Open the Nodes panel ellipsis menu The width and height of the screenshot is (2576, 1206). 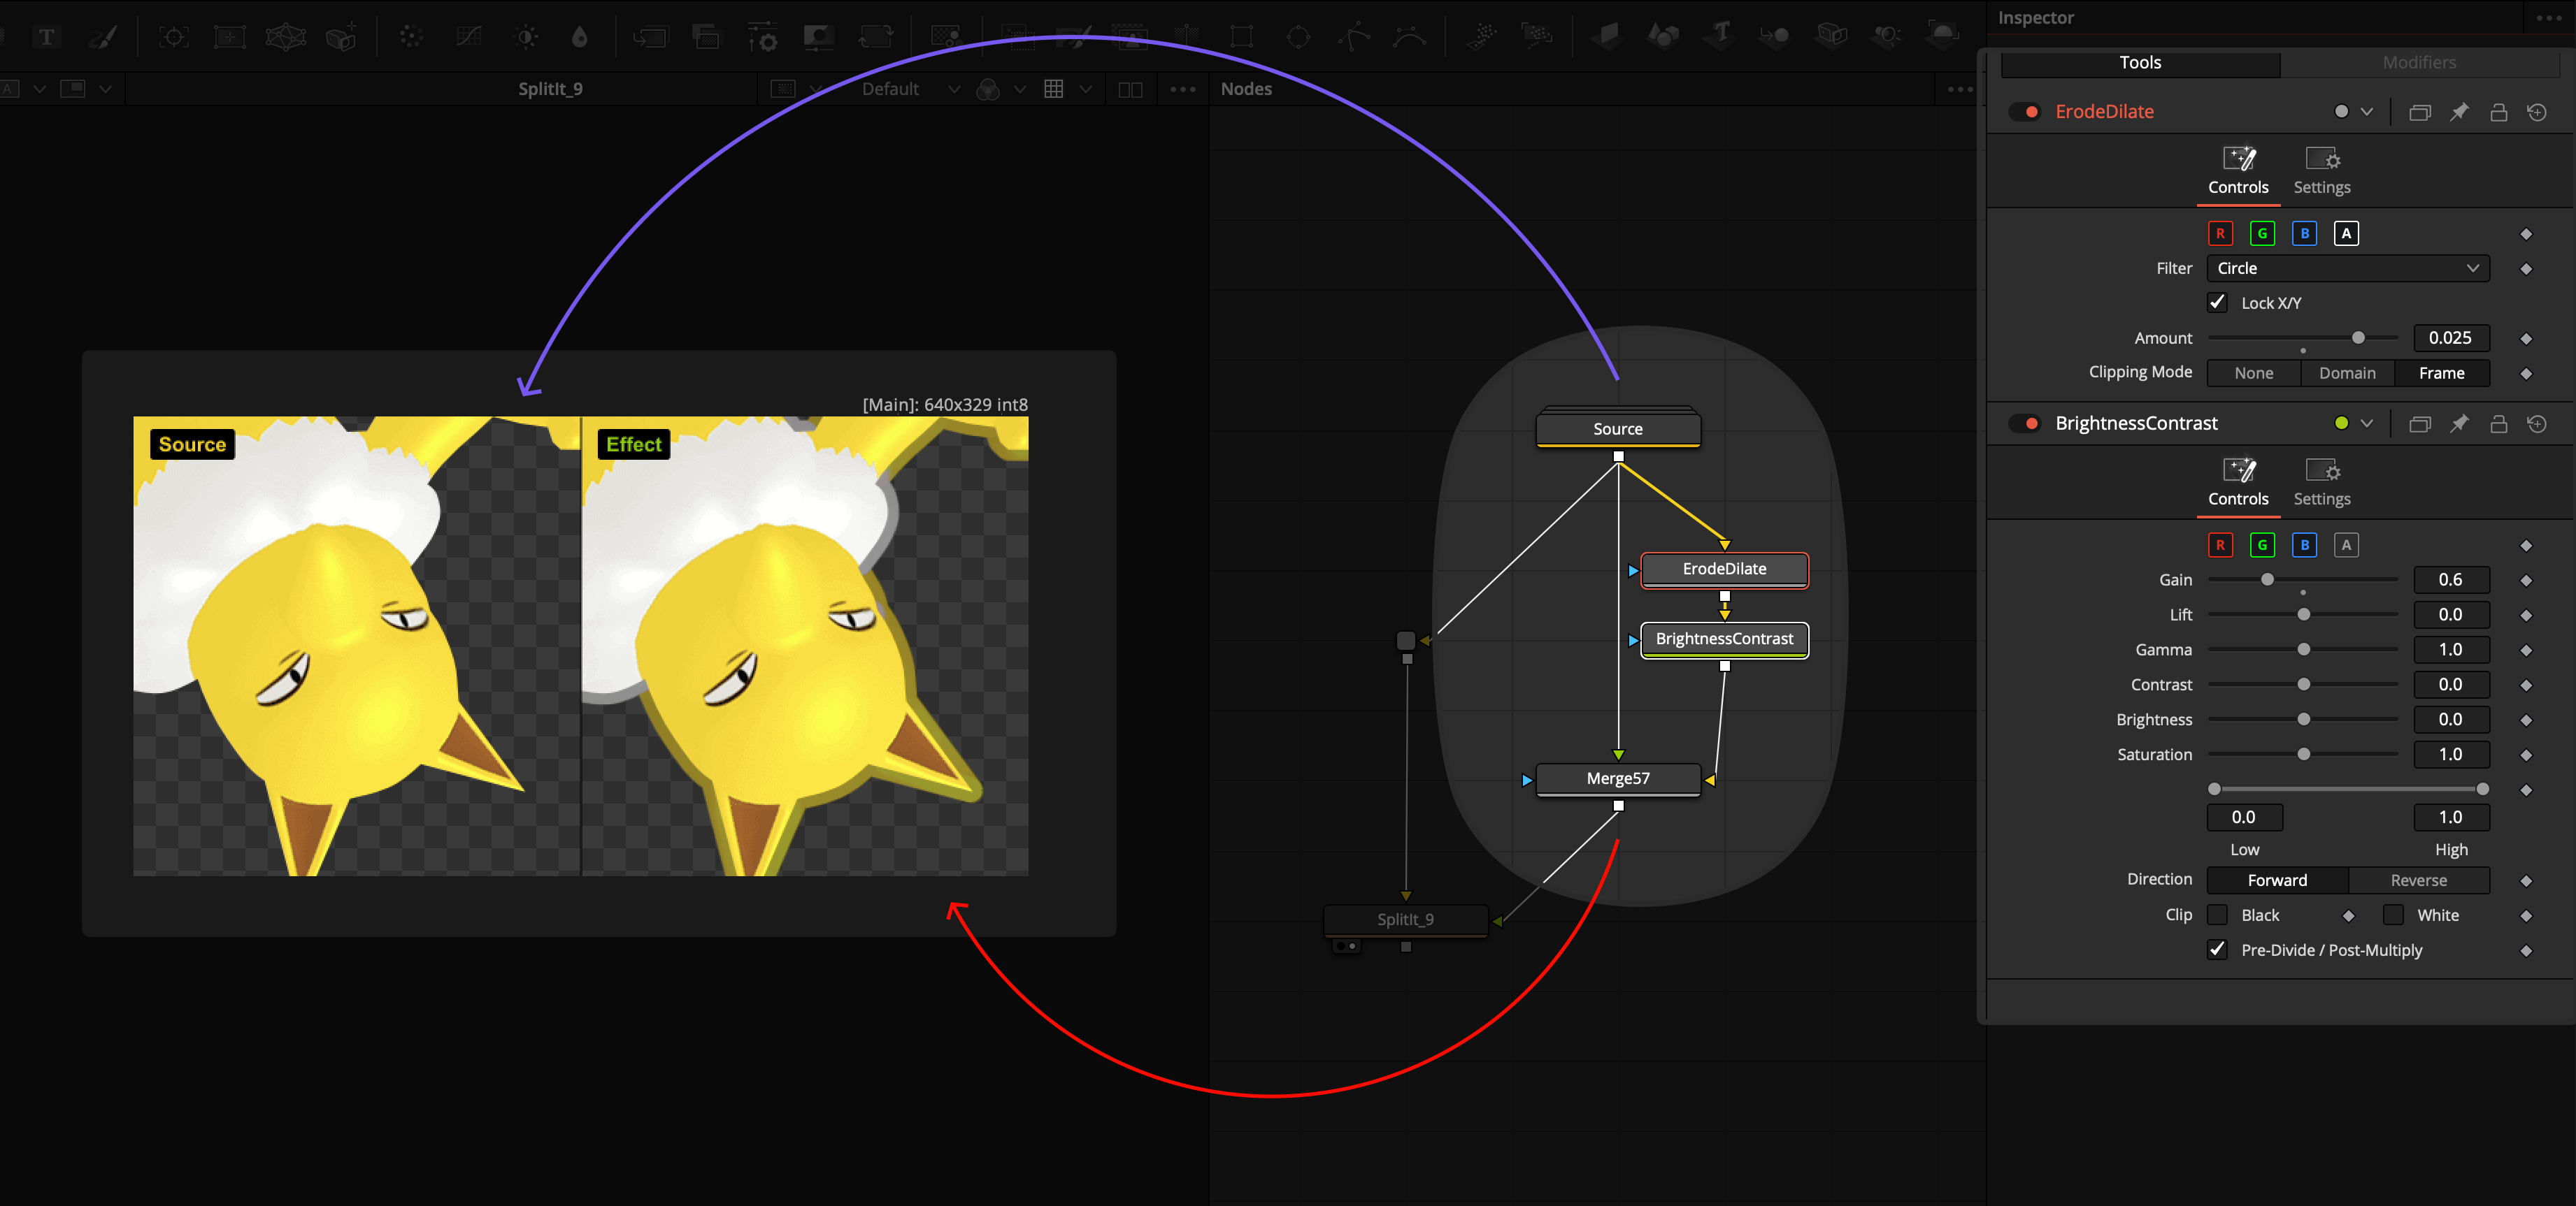[1960, 89]
